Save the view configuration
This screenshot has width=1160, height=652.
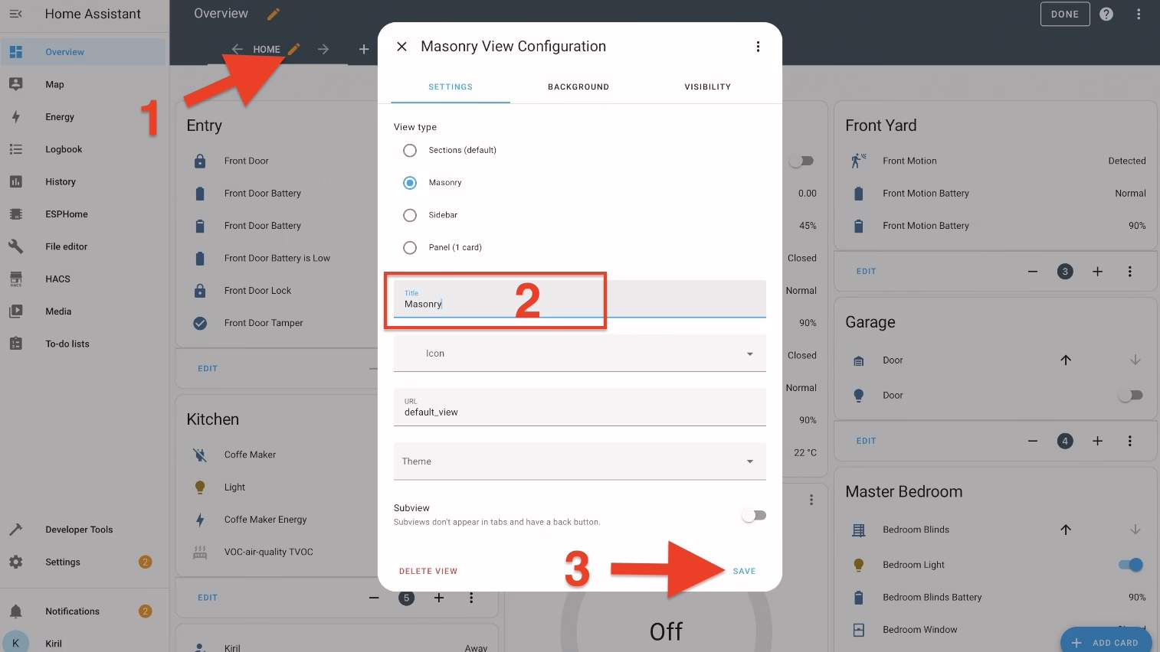pyautogui.click(x=744, y=572)
